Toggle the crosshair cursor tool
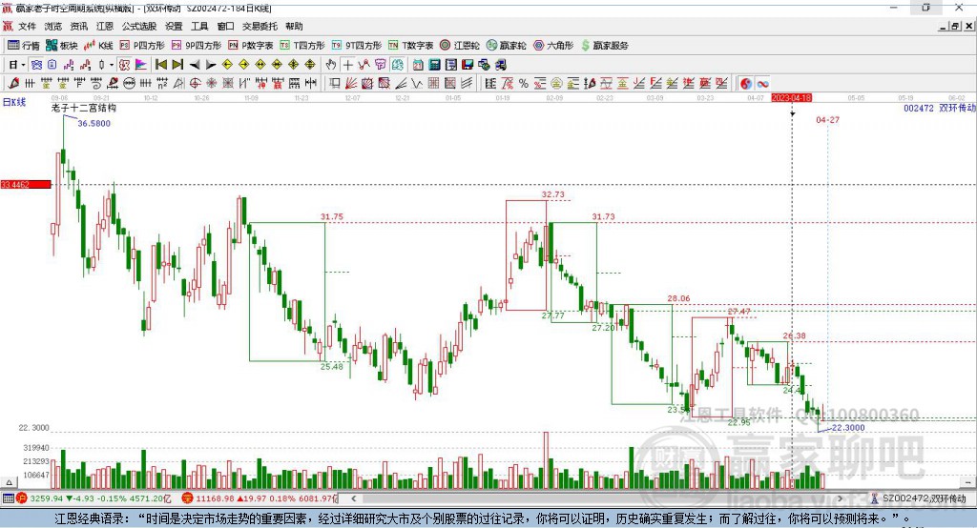977x528 pixels. 347,65
